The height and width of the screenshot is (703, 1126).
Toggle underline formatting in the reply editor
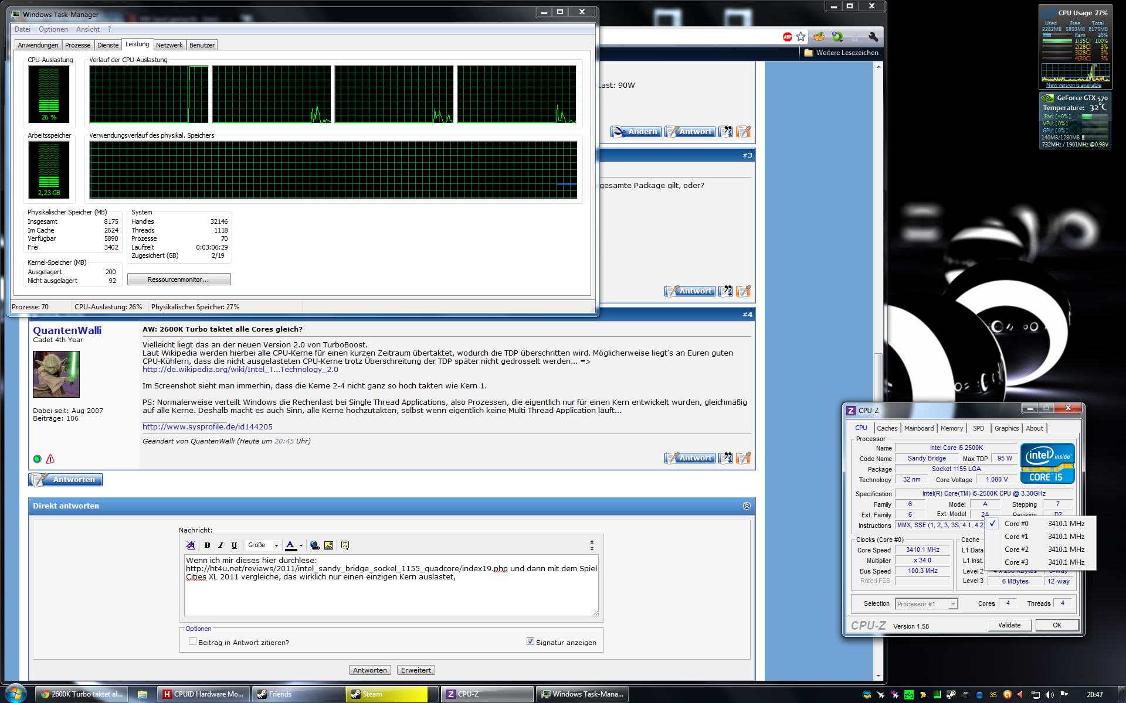tap(234, 545)
